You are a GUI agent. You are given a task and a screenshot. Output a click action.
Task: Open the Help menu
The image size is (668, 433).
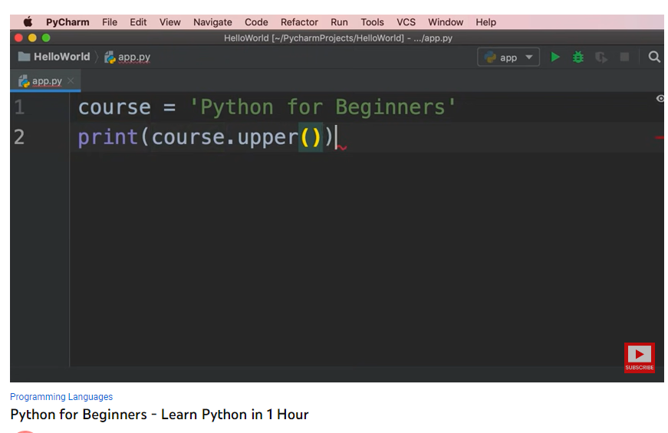[485, 22]
